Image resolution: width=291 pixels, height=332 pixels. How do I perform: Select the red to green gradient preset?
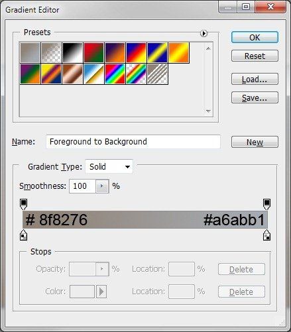pyautogui.click(x=93, y=52)
